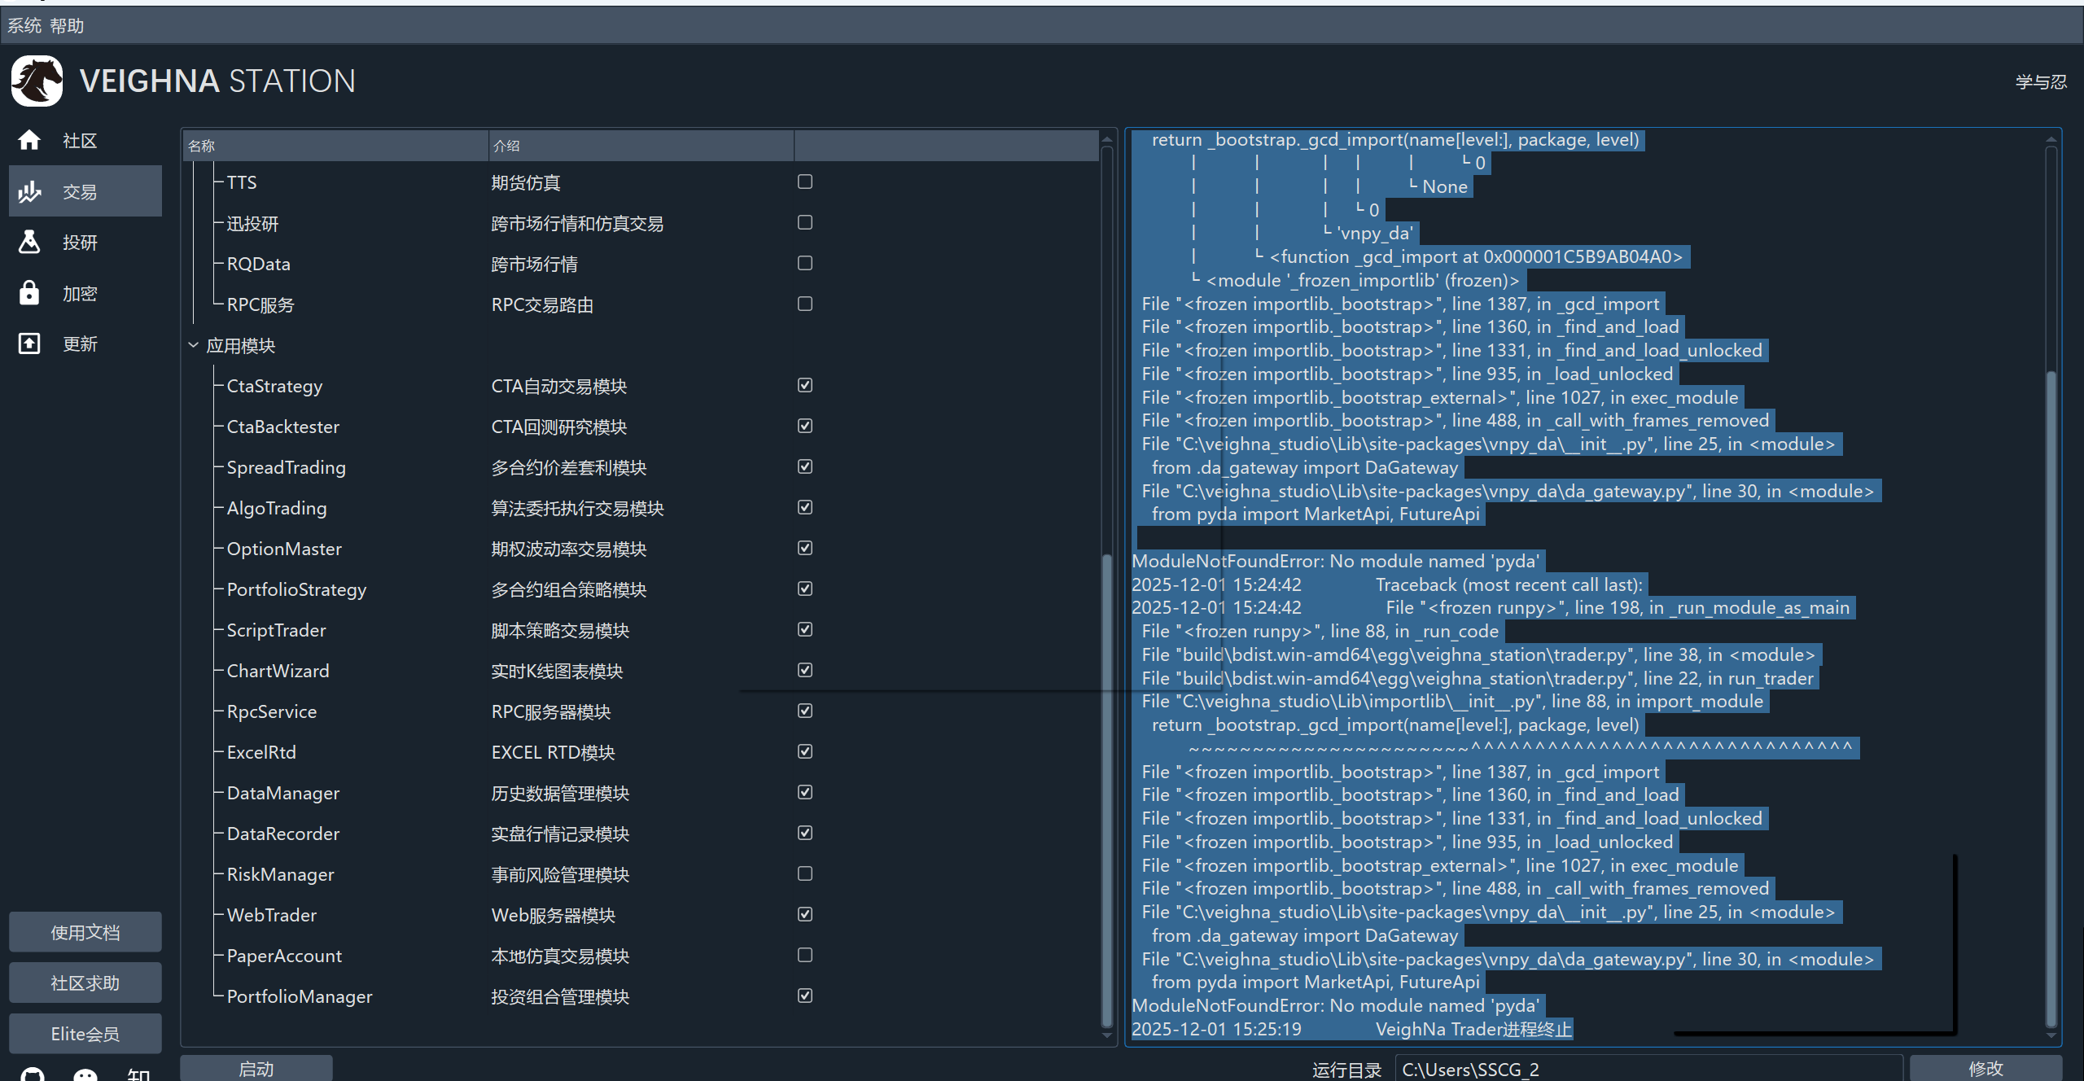
Task: Open the Zhihu 知 icon
Action: click(x=138, y=1074)
